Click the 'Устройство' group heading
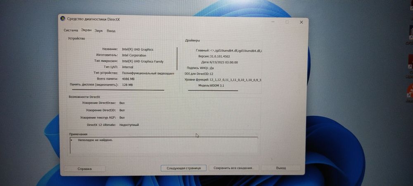 (77, 39)
